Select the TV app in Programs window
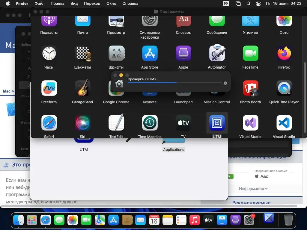Image resolution: width=307 pixels, height=230 pixels. click(183, 123)
